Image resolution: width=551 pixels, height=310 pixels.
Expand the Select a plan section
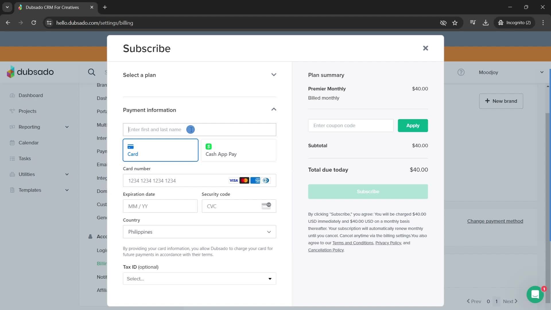click(199, 75)
